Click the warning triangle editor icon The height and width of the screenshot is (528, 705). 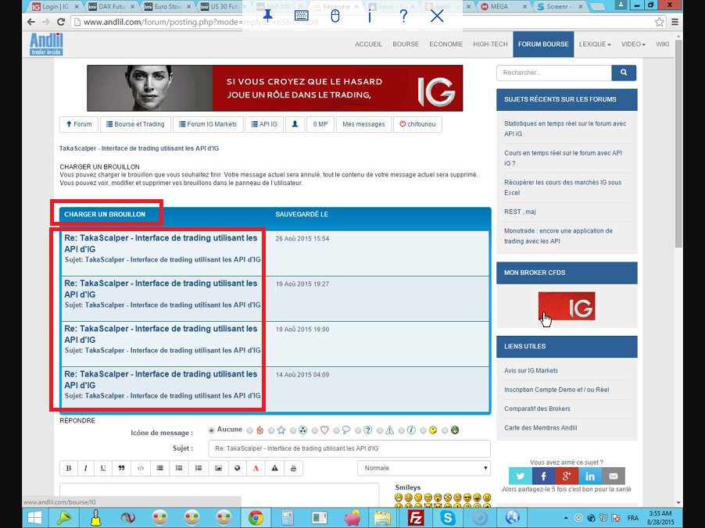pos(274,468)
